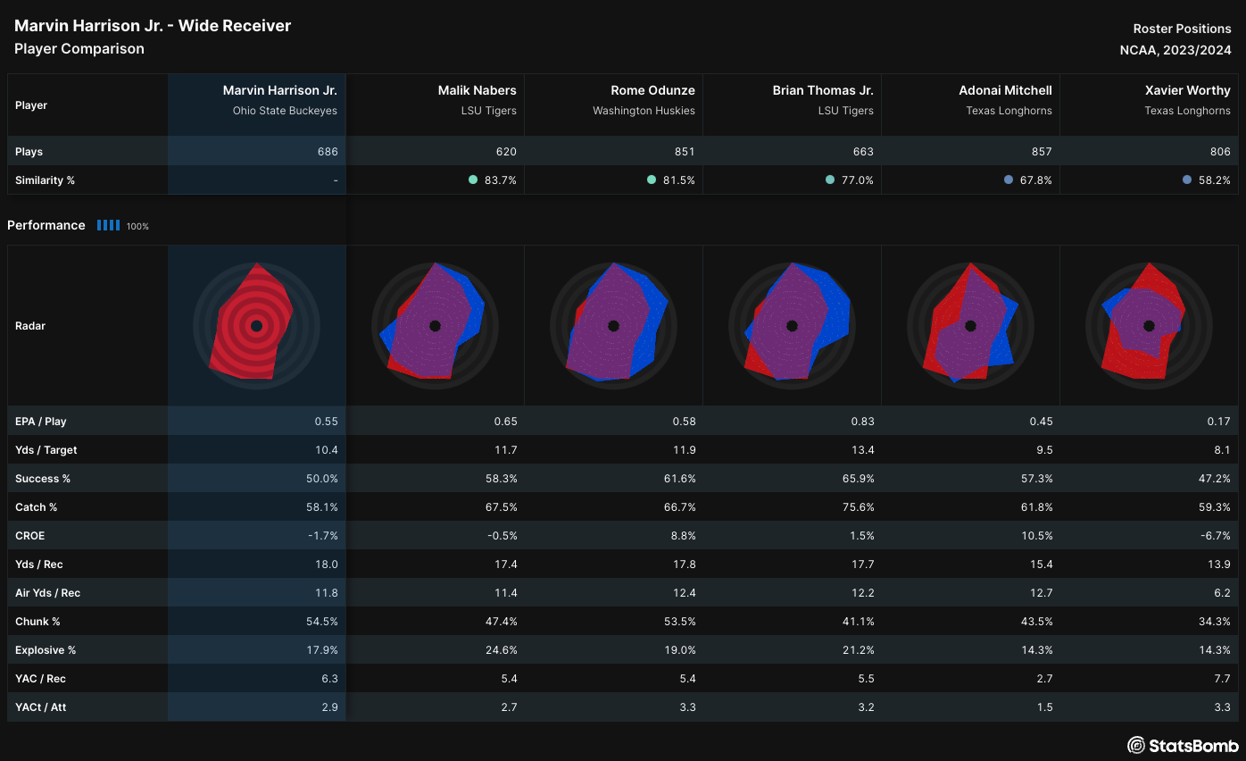Screen dimensions: 1246x761
Task: Click the Catch % row label
Action: pos(36,507)
